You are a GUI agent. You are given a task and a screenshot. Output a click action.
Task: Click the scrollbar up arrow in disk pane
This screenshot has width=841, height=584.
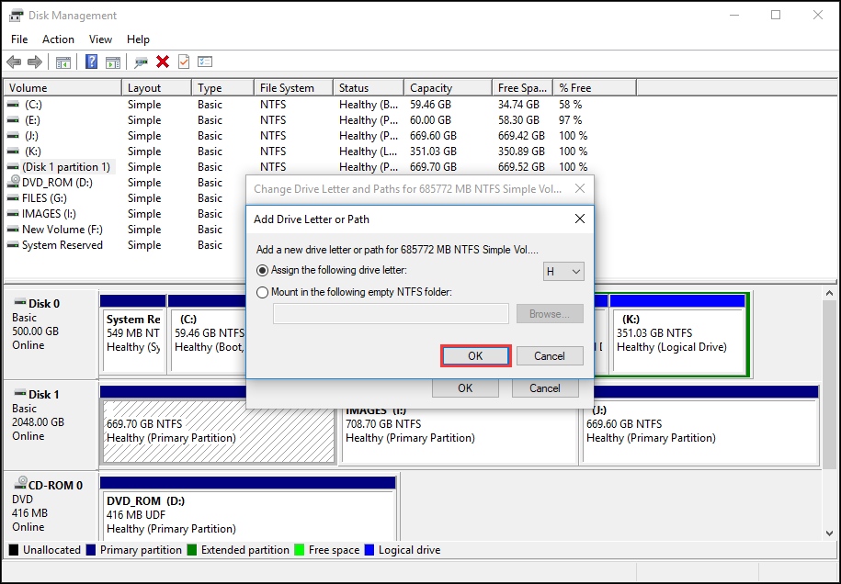[x=829, y=294]
